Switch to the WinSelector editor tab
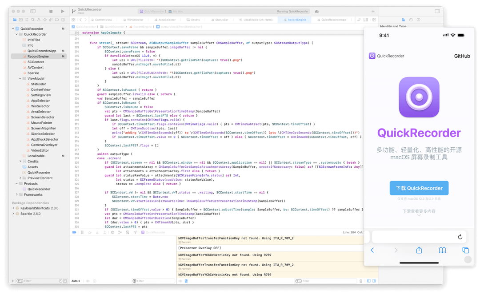The width and height of the screenshot is (480, 295). coord(133,20)
